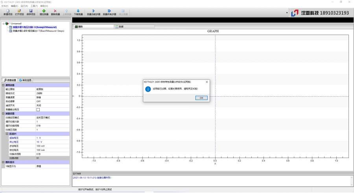Run current step with 测量当前步骤 icon
The height and width of the screenshot is (193, 354).
click(93, 11)
